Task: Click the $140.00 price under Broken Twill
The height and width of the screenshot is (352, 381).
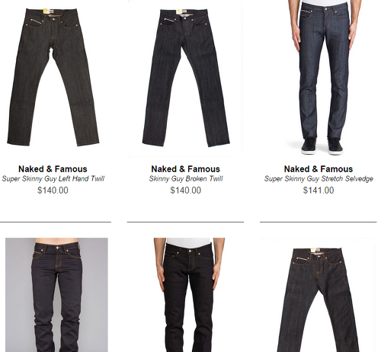Action: (x=186, y=190)
